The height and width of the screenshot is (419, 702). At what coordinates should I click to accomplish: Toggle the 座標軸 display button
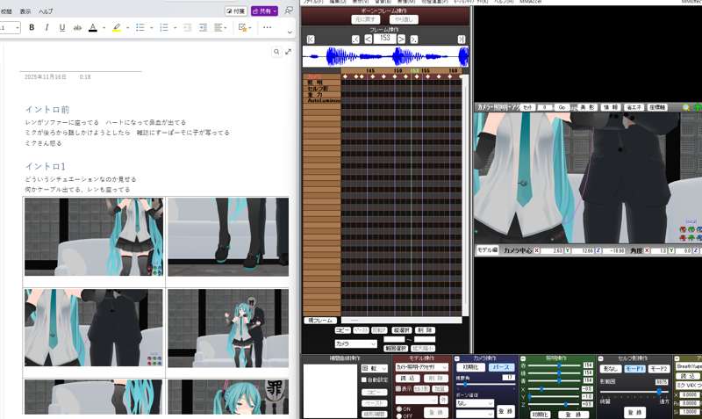click(x=656, y=107)
